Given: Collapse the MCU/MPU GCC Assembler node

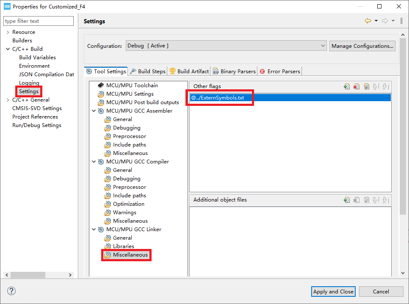Looking at the screenshot, I should pyautogui.click(x=94, y=111).
